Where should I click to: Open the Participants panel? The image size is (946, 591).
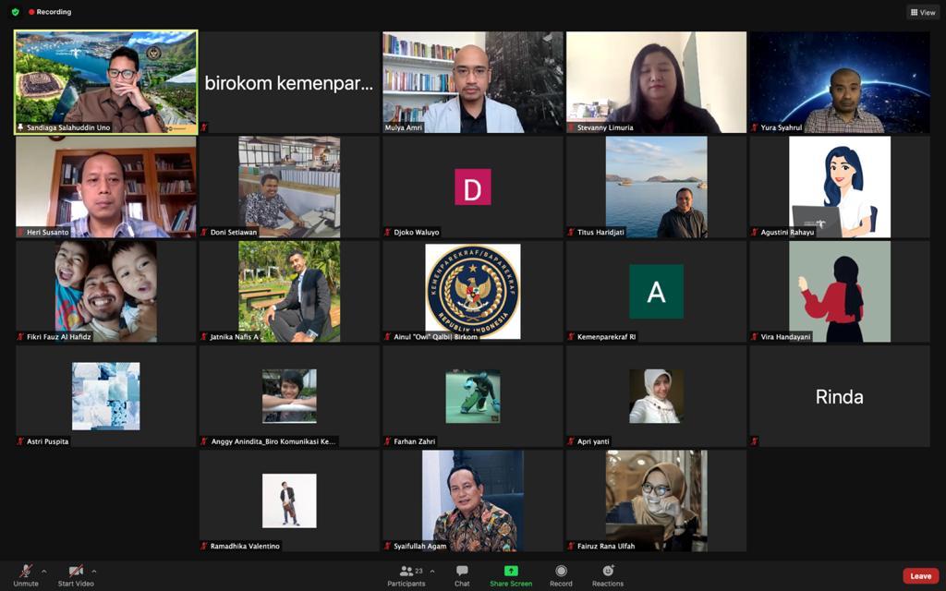(x=406, y=575)
